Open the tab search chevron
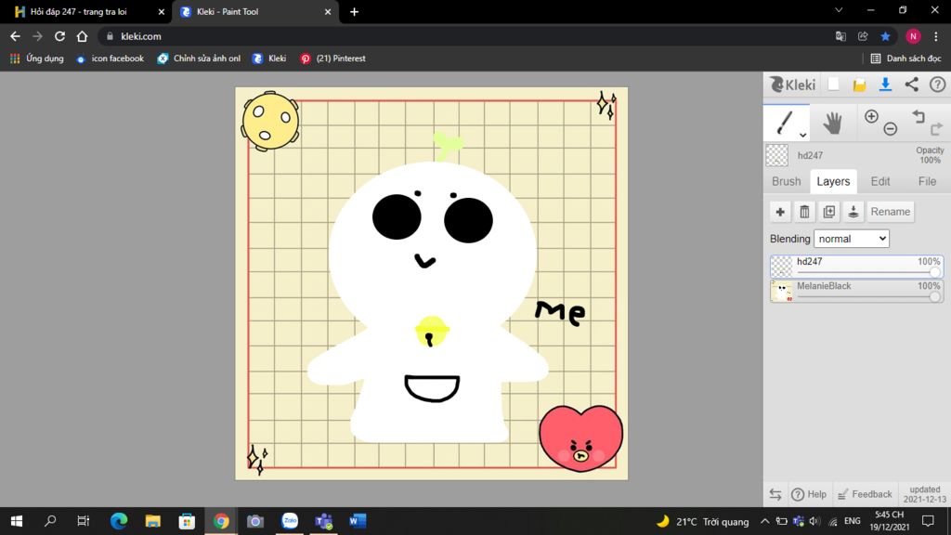951x535 pixels. [x=839, y=10]
